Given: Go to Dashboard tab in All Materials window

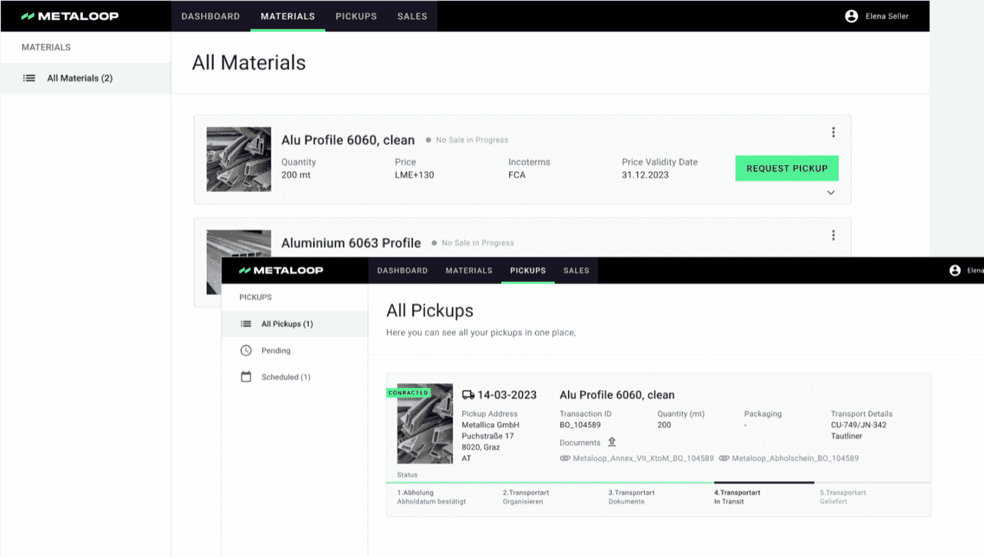Looking at the screenshot, I should point(211,16).
